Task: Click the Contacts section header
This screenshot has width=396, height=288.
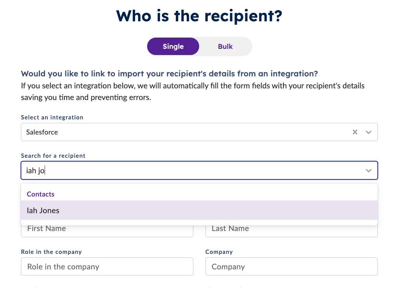Action: [40, 194]
